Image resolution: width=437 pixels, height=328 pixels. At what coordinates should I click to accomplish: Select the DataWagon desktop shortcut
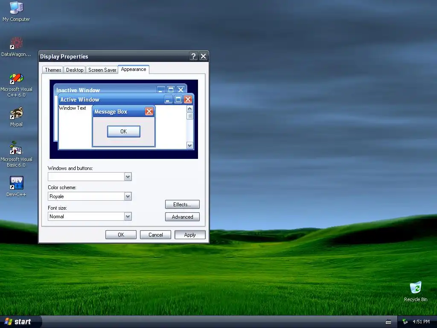point(16,47)
